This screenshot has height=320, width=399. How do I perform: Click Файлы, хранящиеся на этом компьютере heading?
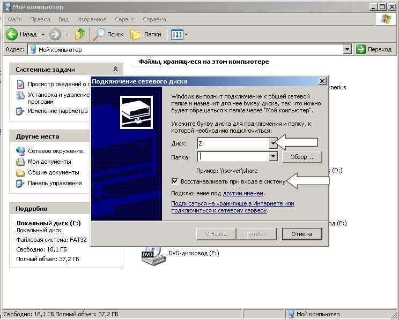pyautogui.click(x=204, y=62)
